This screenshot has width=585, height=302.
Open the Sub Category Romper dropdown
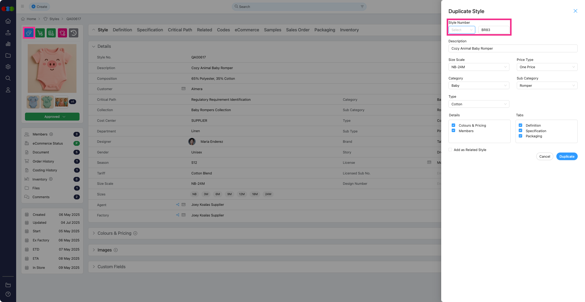(x=547, y=86)
